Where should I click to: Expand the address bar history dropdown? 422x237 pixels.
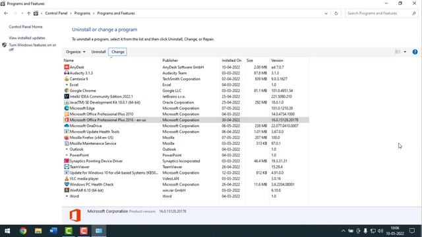326,13
